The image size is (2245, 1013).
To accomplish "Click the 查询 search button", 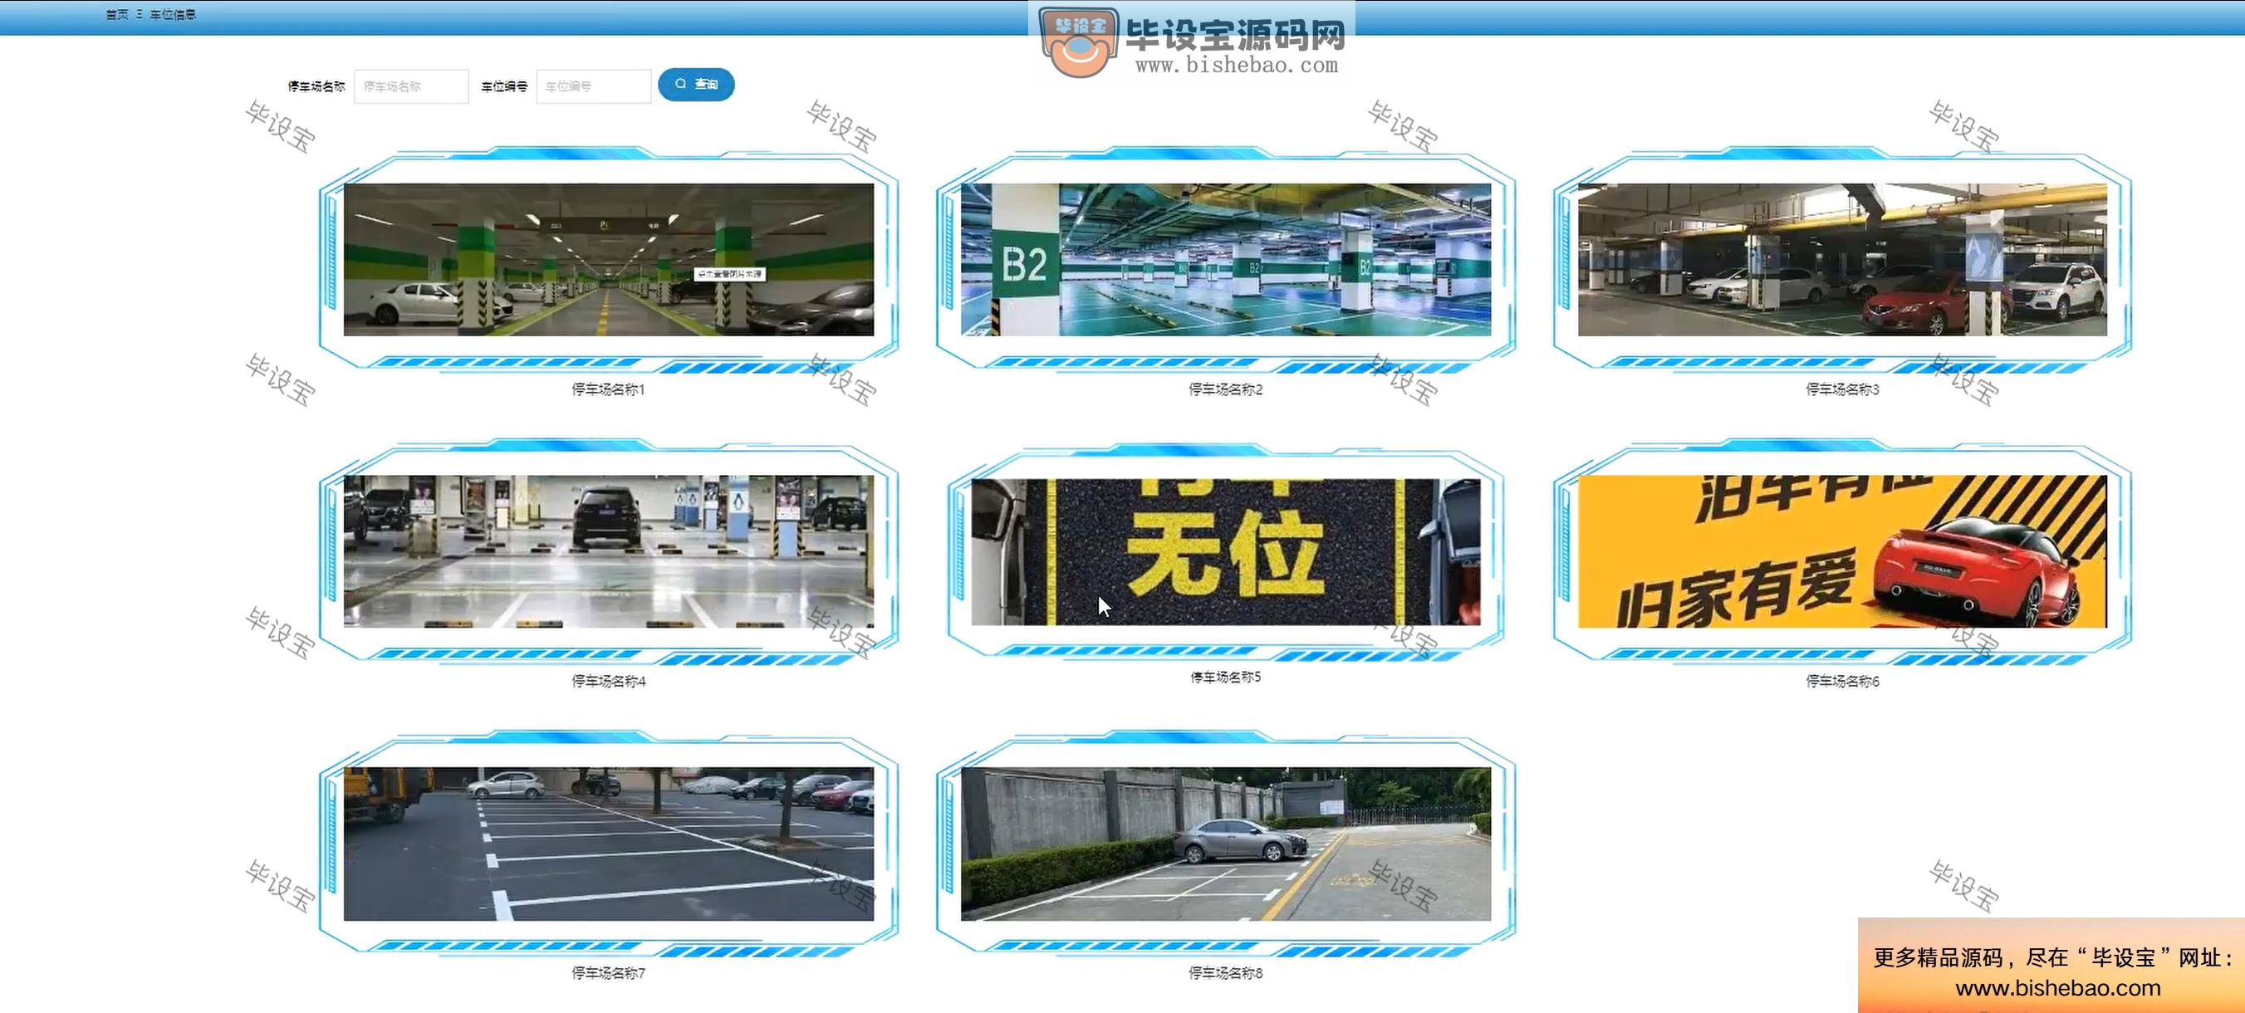I will [696, 85].
